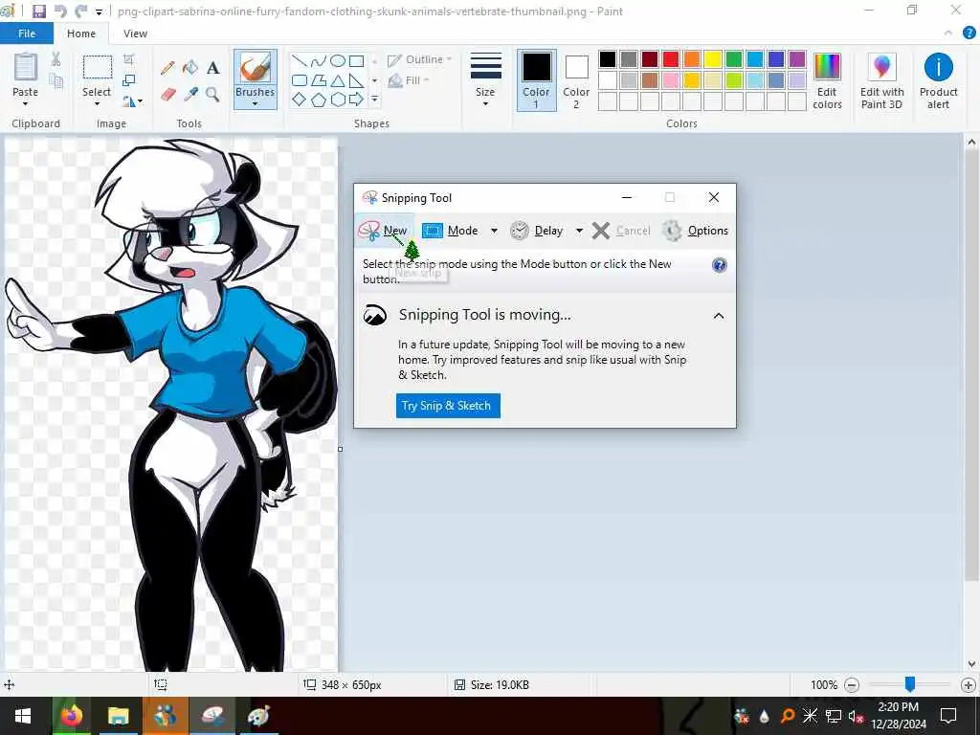This screenshot has width=980, height=735.
Task: Open Snipping Tool Mode dropdown arrow
Action: point(494,231)
